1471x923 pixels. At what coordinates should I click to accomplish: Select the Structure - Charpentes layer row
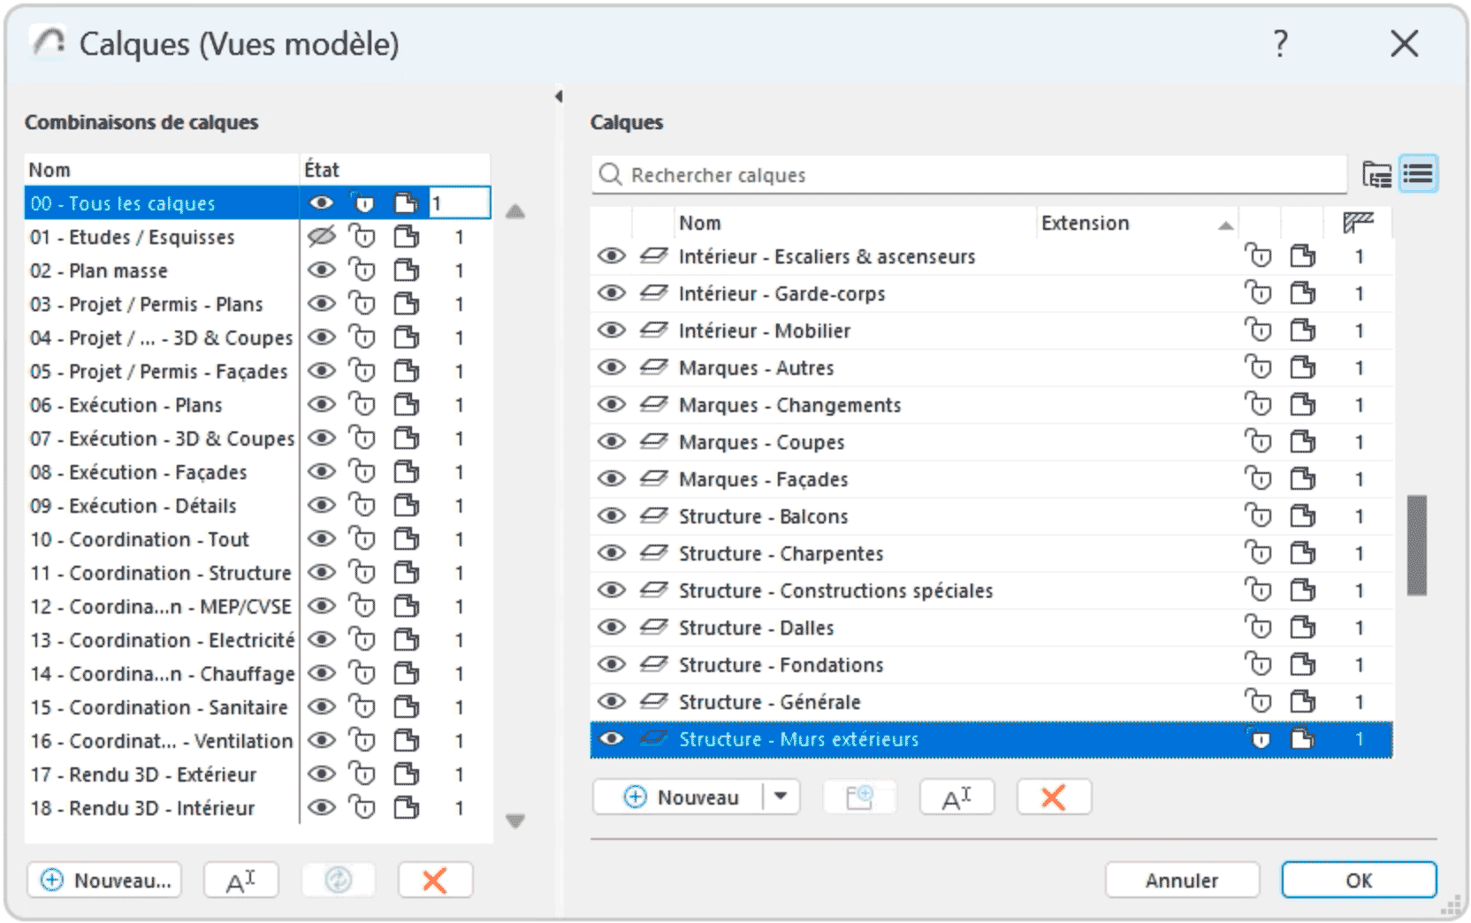(x=781, y=553)
